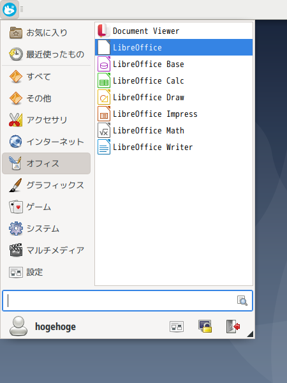The width and height of the screenshot is (287, 383).
Task: Launch the highlighted LibreOffice entry
Action: click(173, 47)
